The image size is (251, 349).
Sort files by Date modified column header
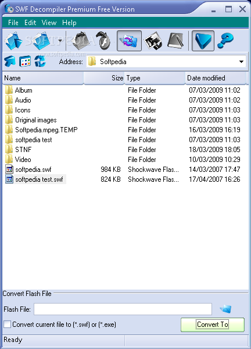216,78
